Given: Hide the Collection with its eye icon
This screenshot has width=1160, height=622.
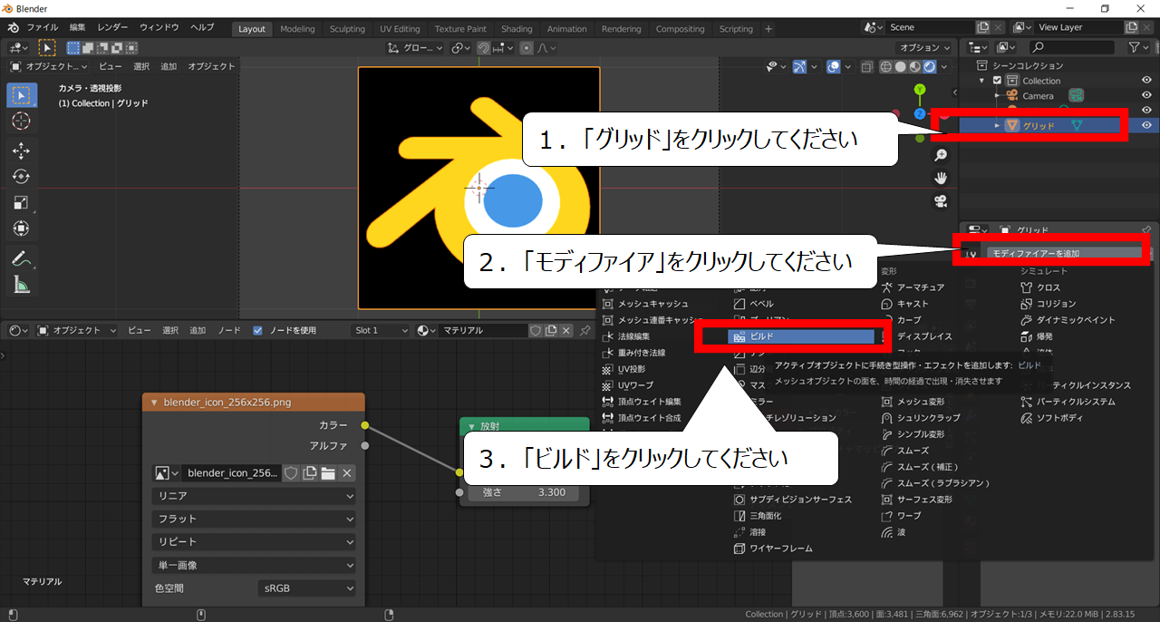Looking at the screenshot, I should 1146,81.
